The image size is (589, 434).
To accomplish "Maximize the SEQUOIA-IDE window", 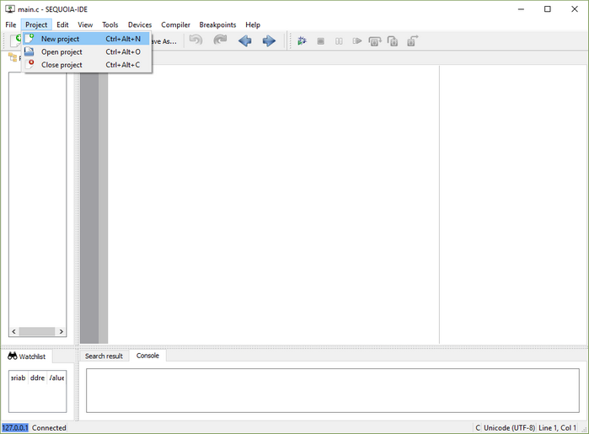I will tap(548, 9).
